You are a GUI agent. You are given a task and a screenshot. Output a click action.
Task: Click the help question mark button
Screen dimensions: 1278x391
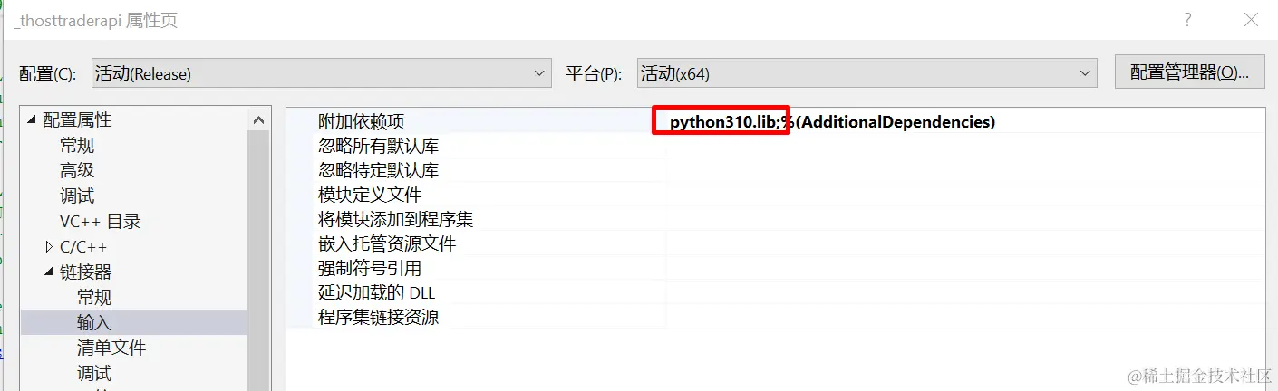(1187, 20)
